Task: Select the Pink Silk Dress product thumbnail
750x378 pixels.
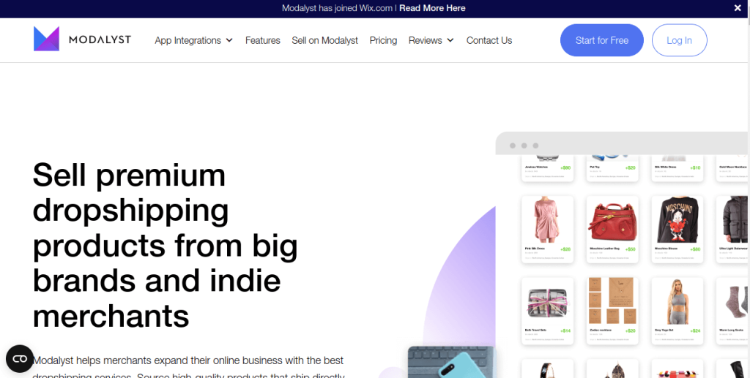Action: 547,220
